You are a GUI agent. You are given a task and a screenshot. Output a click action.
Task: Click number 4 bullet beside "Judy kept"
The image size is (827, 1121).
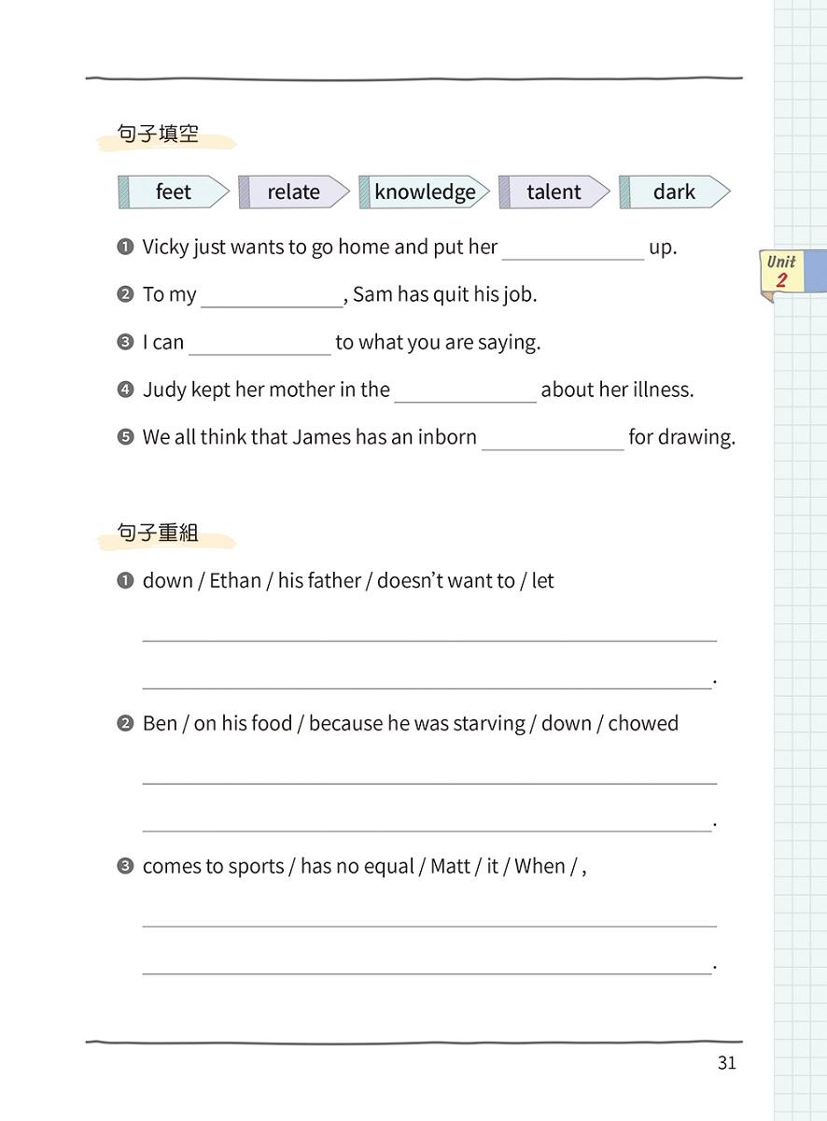point(125,390)
